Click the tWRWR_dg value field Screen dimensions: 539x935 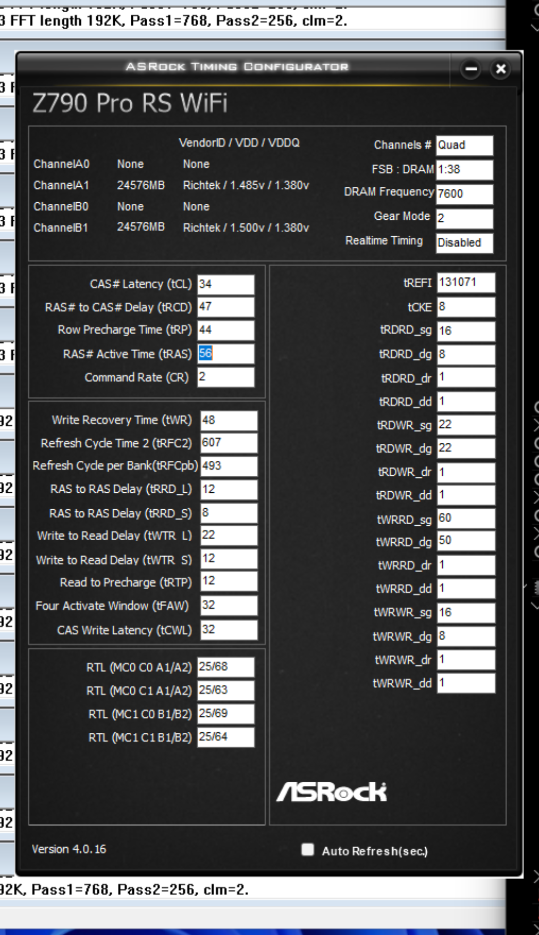point(466,636)
